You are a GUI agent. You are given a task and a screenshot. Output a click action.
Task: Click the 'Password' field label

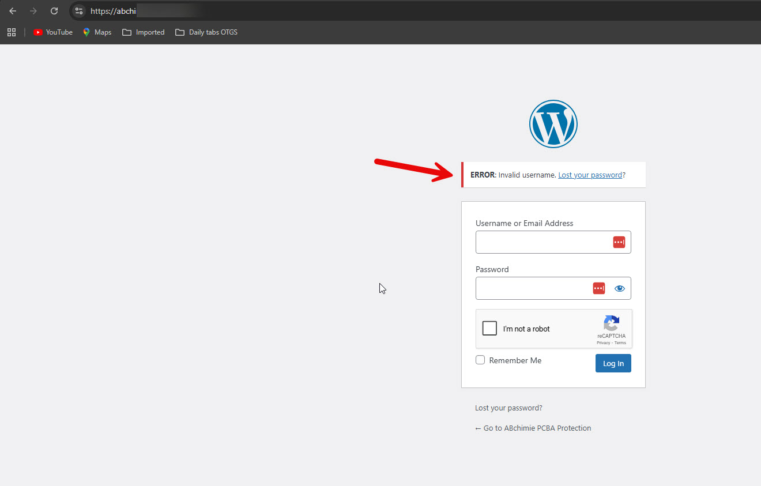pos(492,269)
